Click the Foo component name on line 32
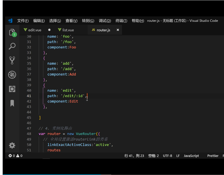 click(73, 47)
